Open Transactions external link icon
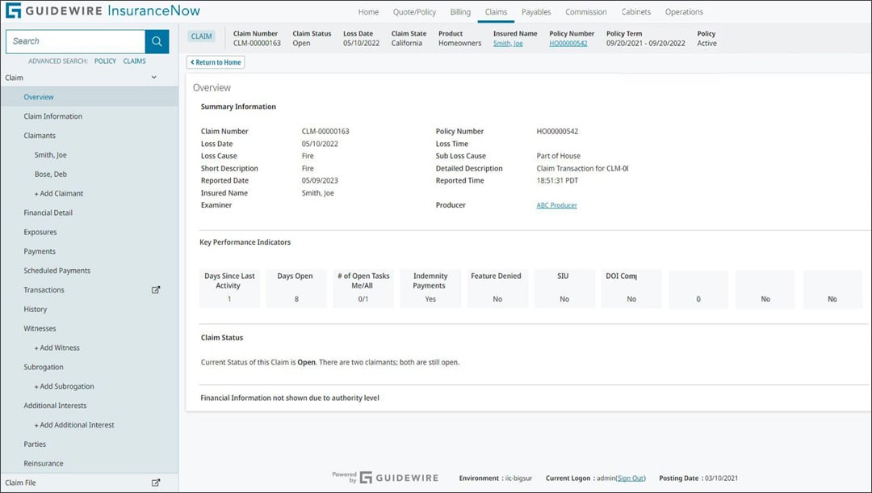 (x=156, y=290)
